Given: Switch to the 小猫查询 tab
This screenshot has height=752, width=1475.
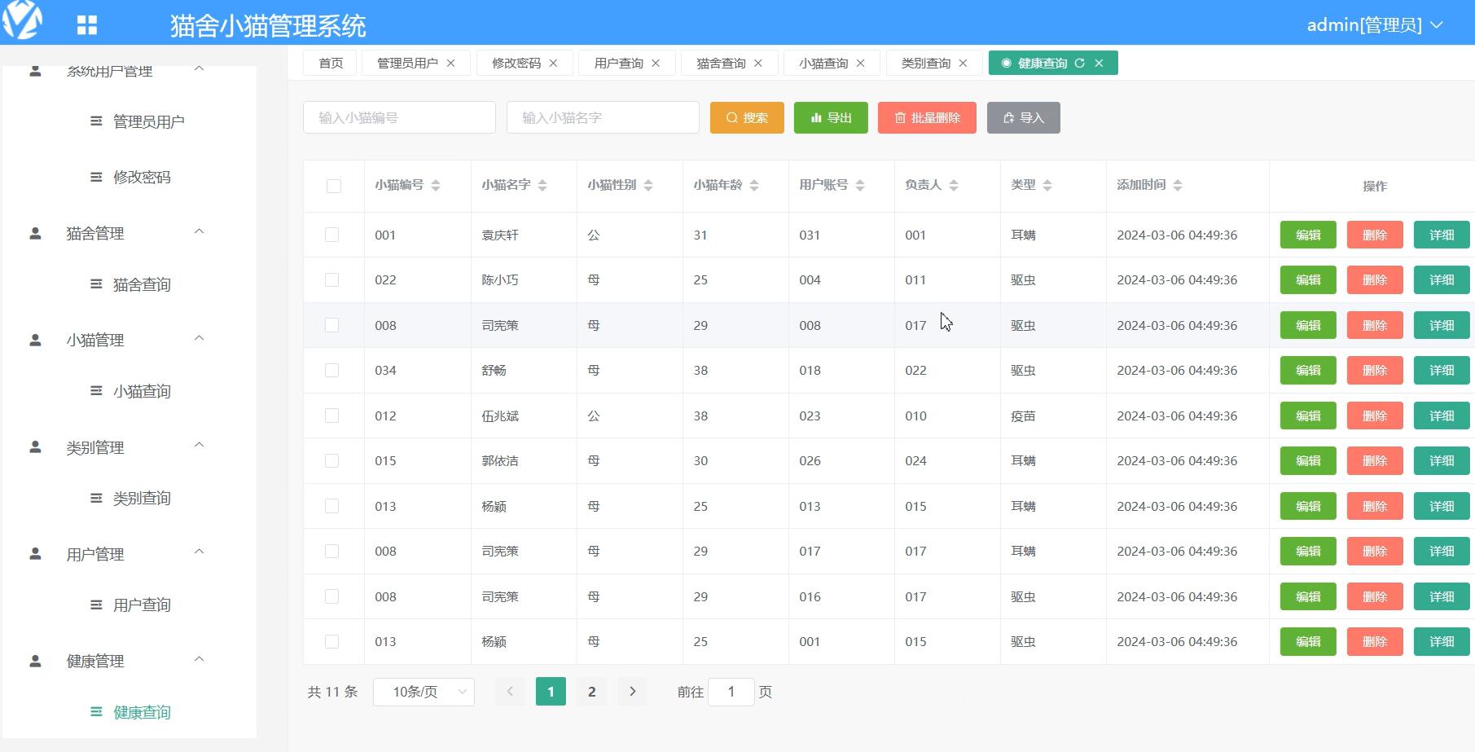Looking at the screenshot, I should [824, 63].
